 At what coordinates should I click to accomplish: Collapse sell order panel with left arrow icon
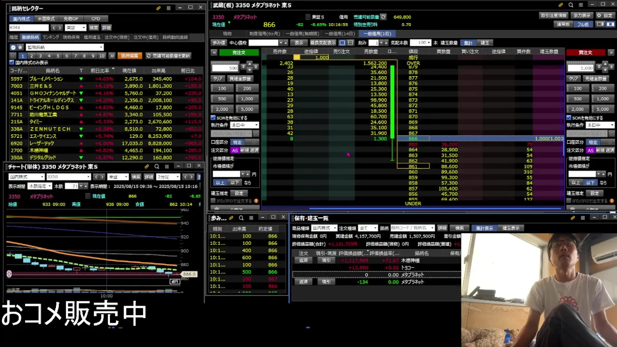tap(214, 53)
